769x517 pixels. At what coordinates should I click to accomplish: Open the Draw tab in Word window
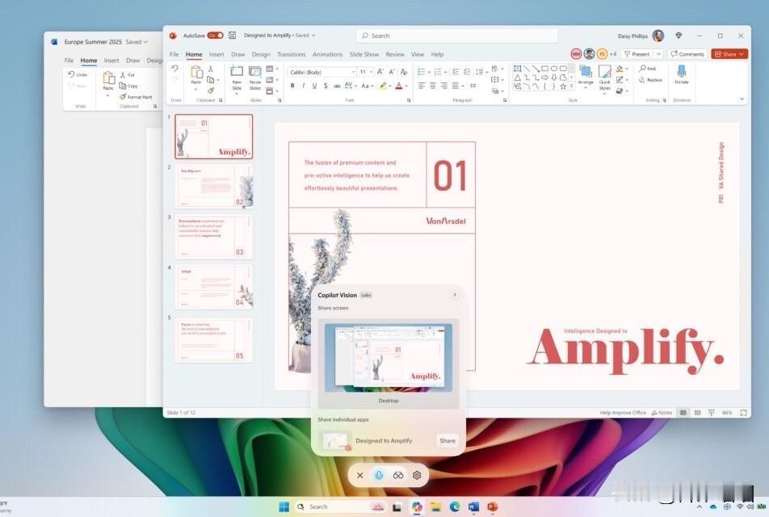133,61
